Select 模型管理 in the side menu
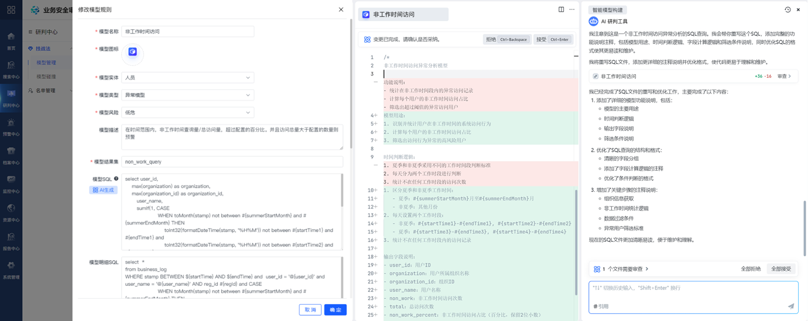Image resolution: width=808 pixels, height=321 pixels. [46, 63]
